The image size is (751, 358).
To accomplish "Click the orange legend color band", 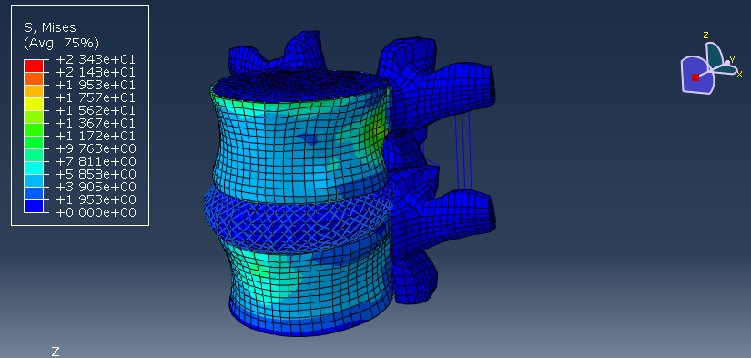I will click(x=34, y=78).
